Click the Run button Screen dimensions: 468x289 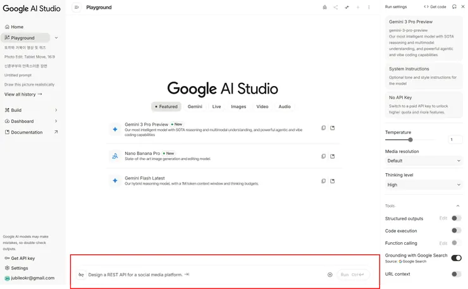[352, 274]
